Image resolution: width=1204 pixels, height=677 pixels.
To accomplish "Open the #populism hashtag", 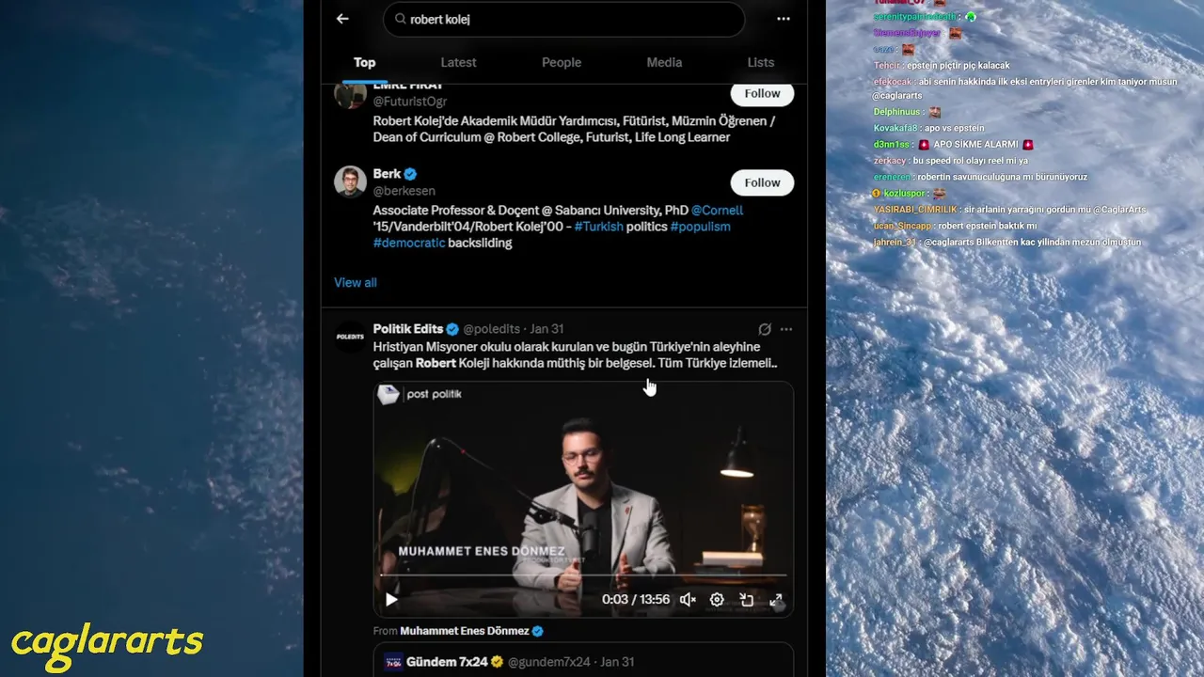I will [x=701, y=227].
